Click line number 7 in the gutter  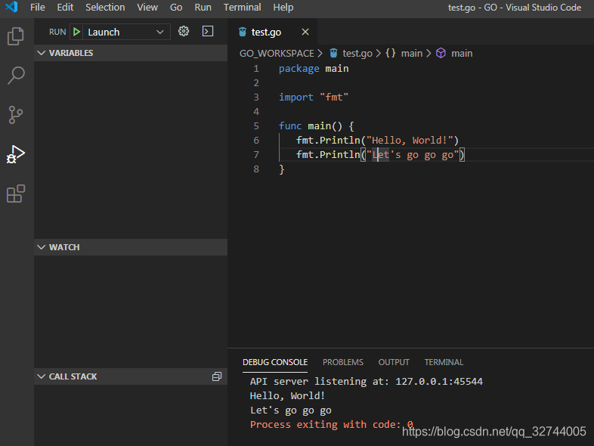(x=256, y=155)
